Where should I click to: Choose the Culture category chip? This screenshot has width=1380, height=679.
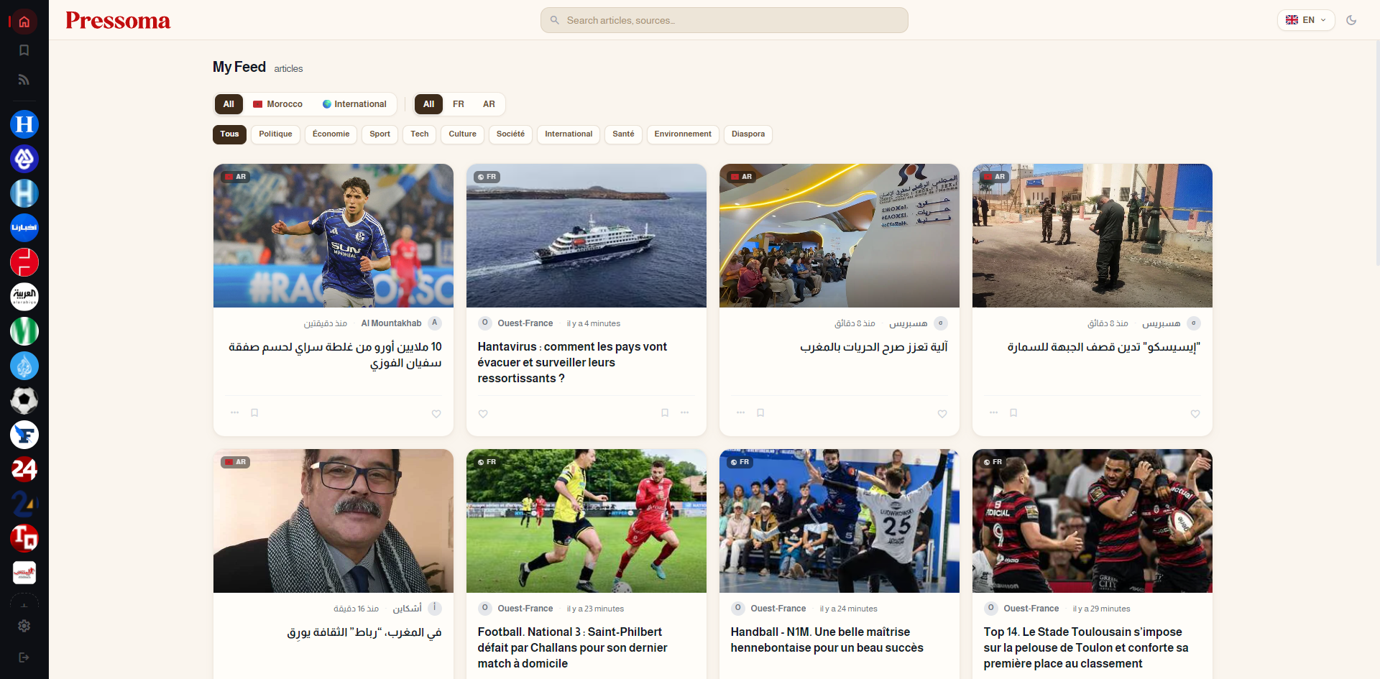click(x=462, y=134)
